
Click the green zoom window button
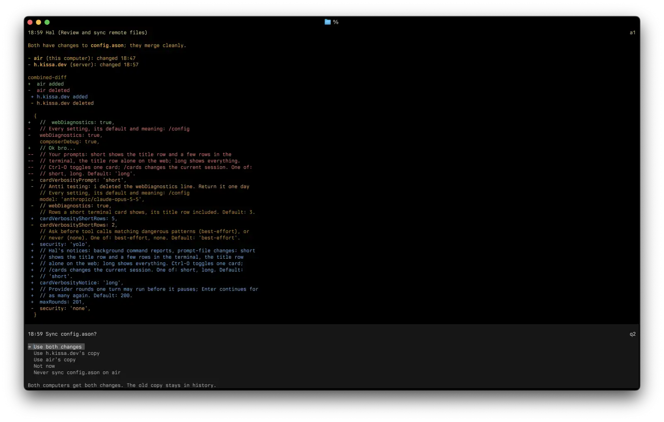pos(47,22)
